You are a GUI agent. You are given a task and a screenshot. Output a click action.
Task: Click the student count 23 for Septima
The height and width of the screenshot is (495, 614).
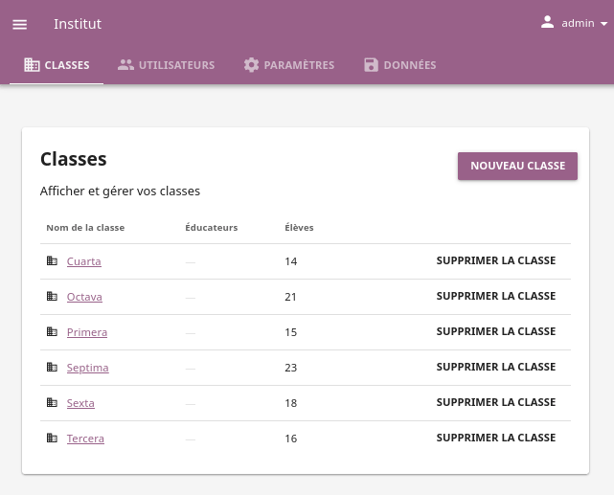(x=290, y=368)
